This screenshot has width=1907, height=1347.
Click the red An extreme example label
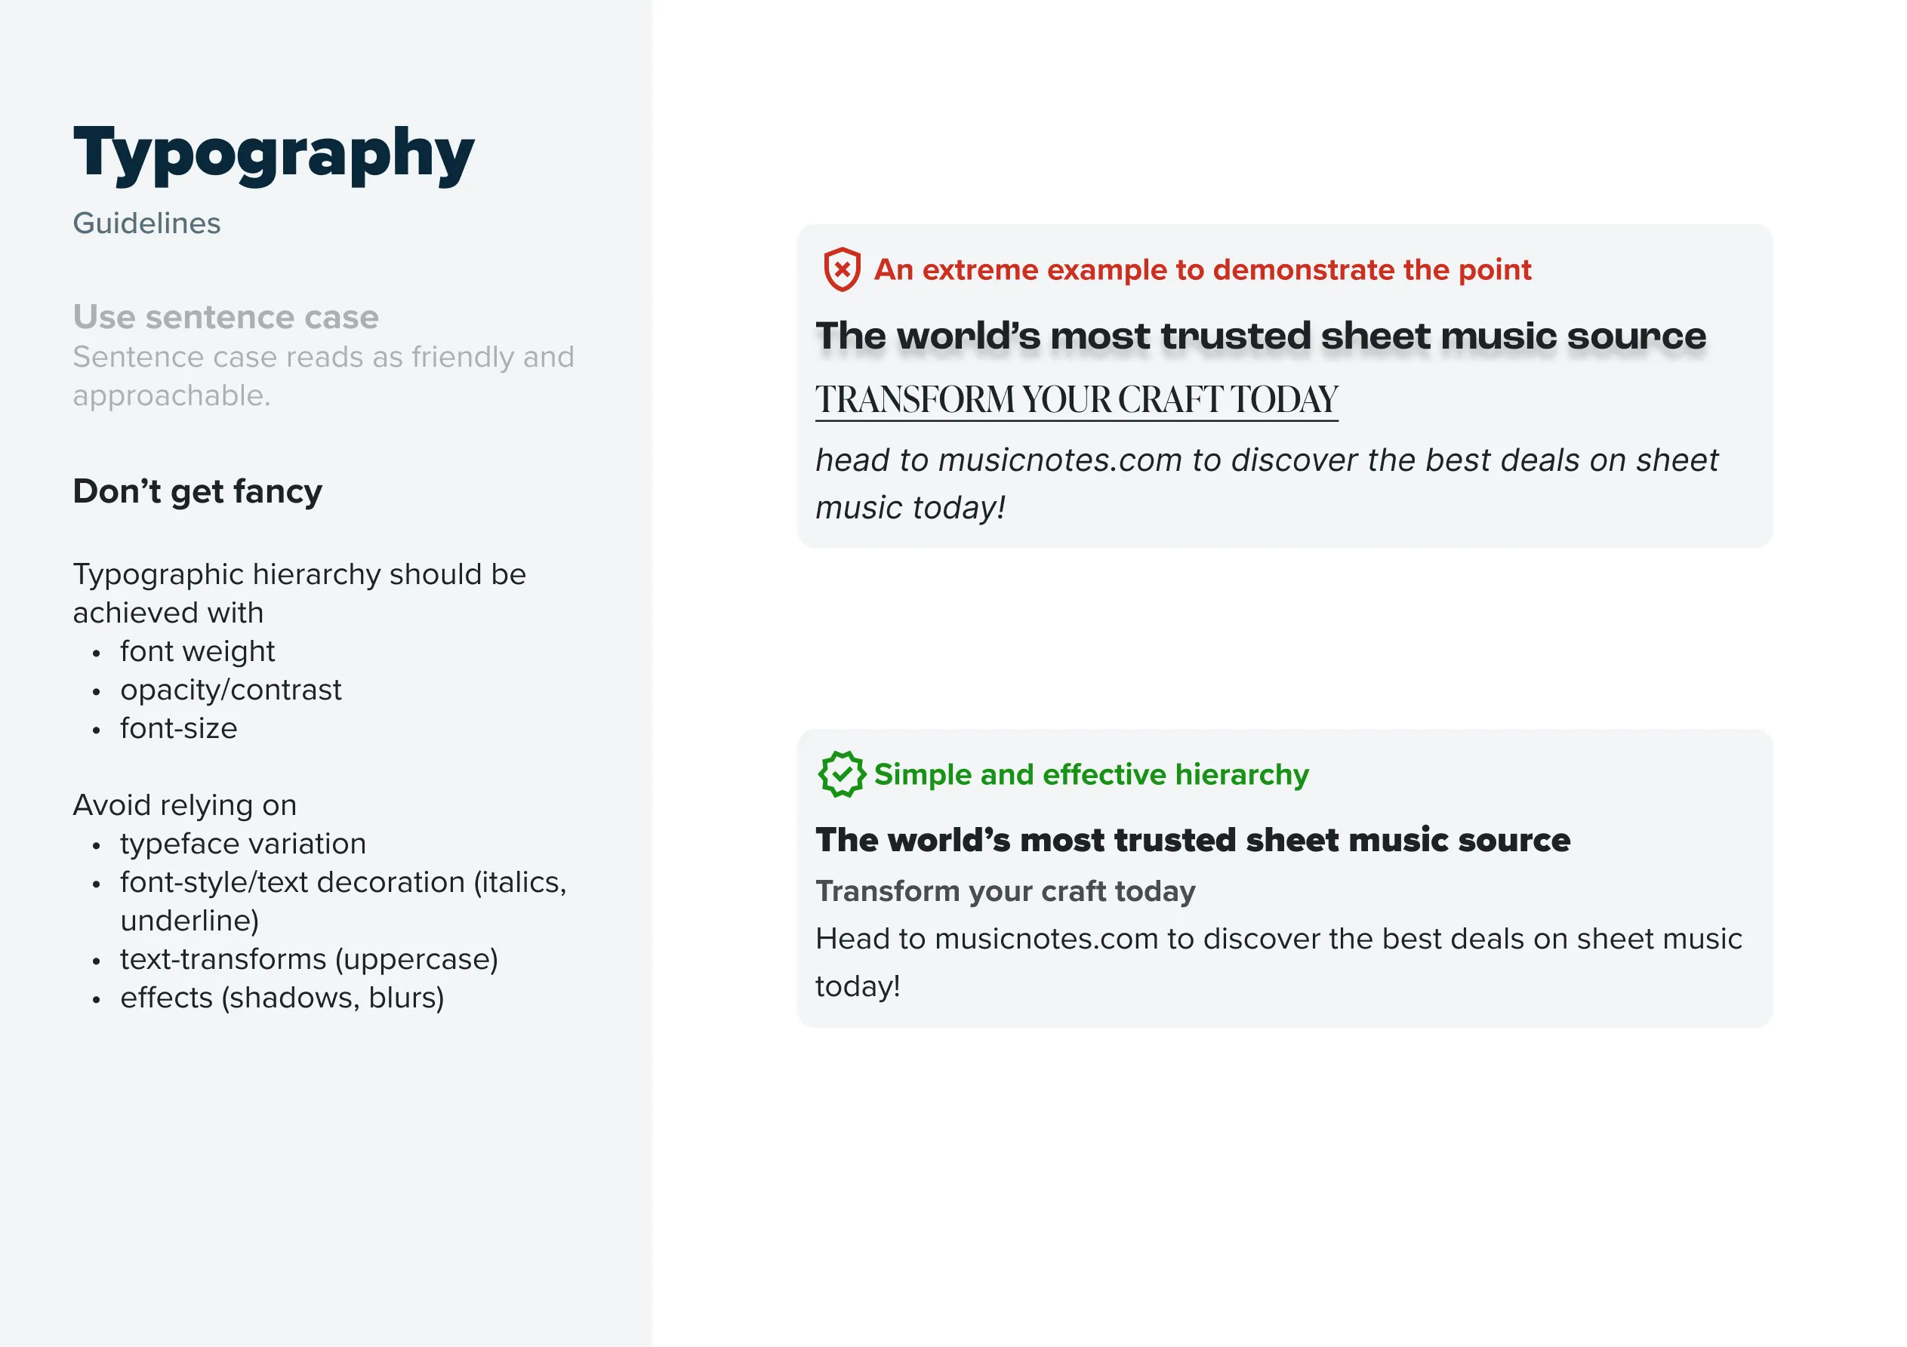(x=1202, y=270)
